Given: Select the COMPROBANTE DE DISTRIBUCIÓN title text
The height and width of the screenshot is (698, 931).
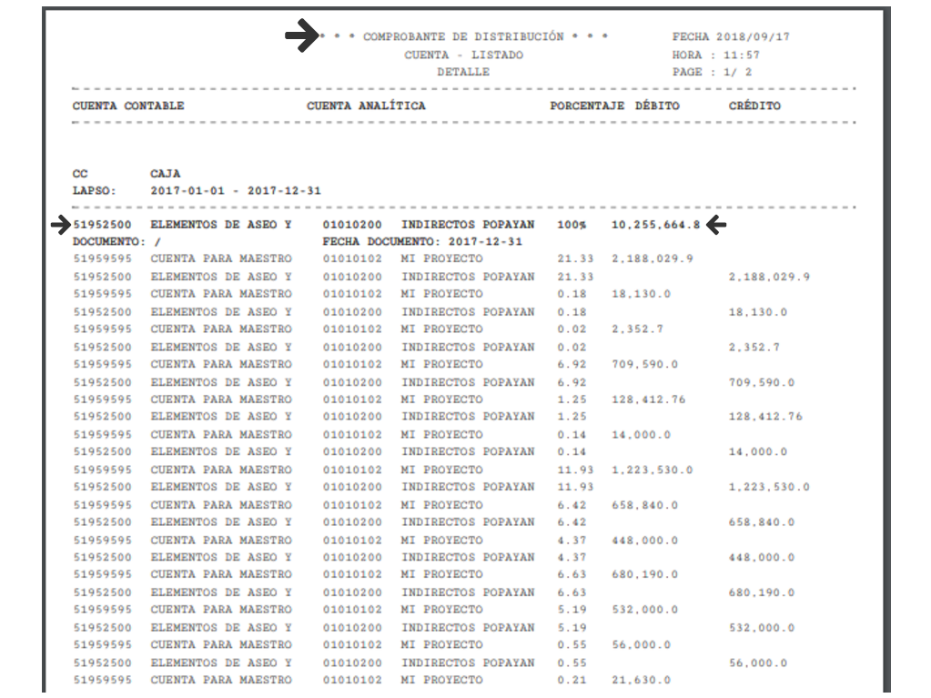Looking at the screenshot, I should [x=463, y=37].
